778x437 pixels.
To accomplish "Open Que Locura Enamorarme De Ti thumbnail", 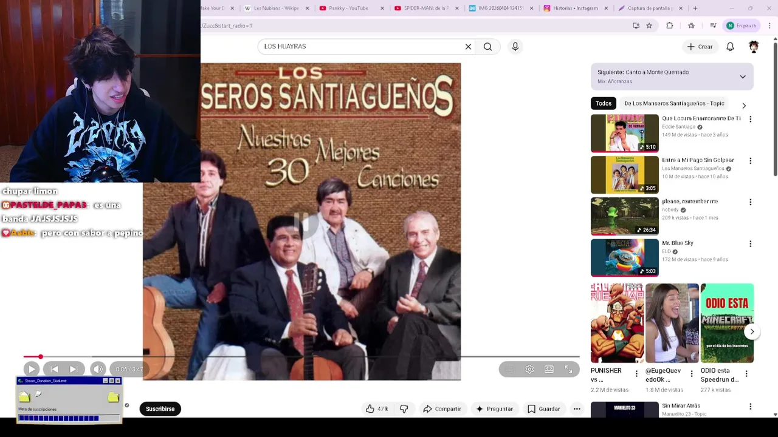I will (x=624, y=133).
